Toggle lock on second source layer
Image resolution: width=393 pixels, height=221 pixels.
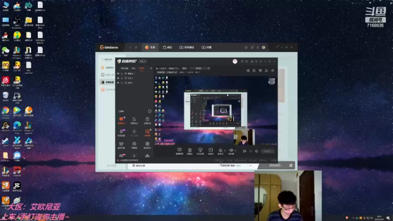[122, 78]
